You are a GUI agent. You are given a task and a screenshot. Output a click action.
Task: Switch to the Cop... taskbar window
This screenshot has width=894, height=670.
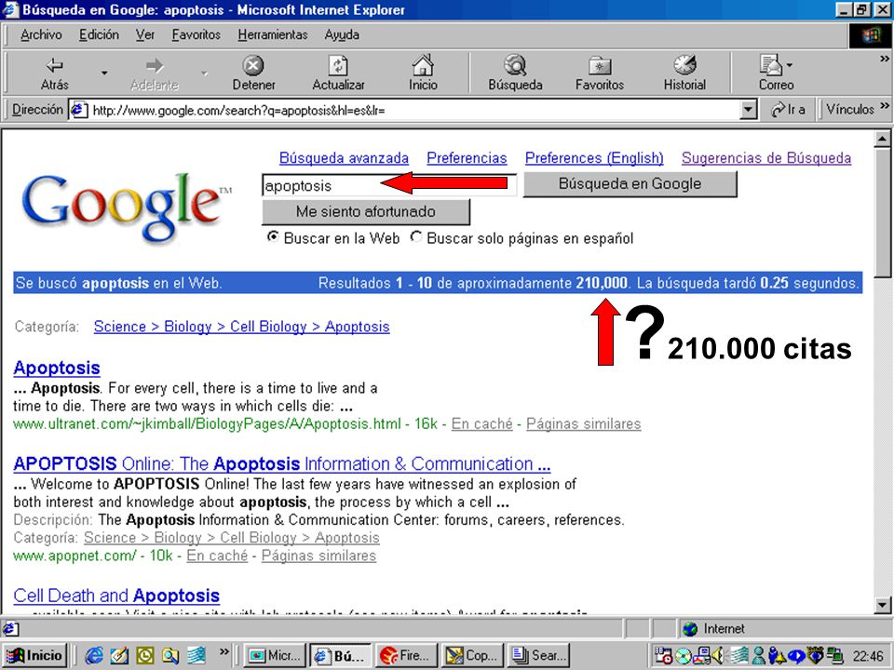pos(472,655)
